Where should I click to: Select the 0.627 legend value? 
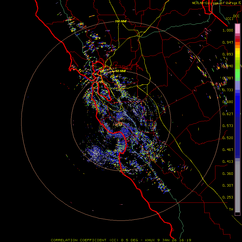tap(228, 114)
